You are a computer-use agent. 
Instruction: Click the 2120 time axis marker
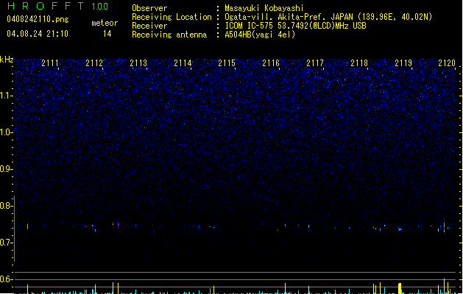tap(447, 62)
